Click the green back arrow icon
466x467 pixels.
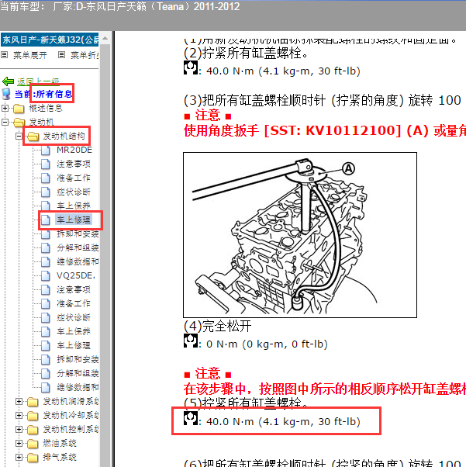pos(8,81)
